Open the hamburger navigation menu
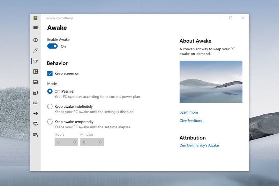Image resolution: width=279 pixels, height=186 pixels. point(35,28)
